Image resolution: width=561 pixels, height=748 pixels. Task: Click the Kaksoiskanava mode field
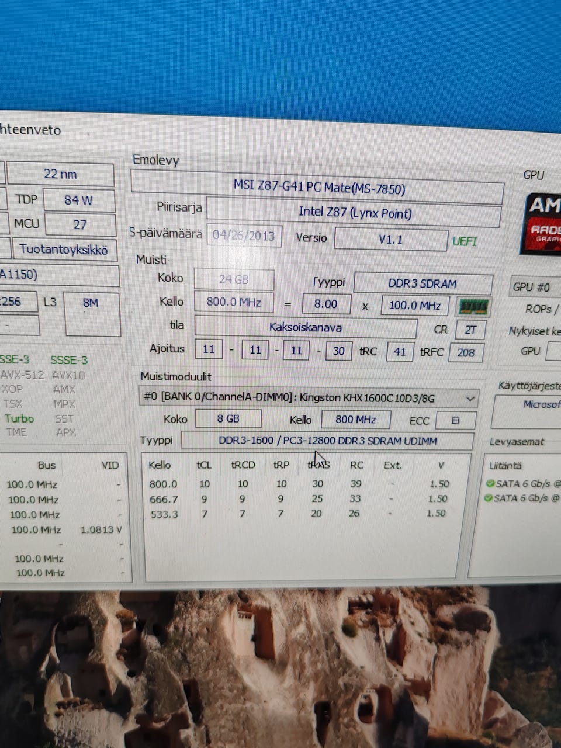point(306,327)
